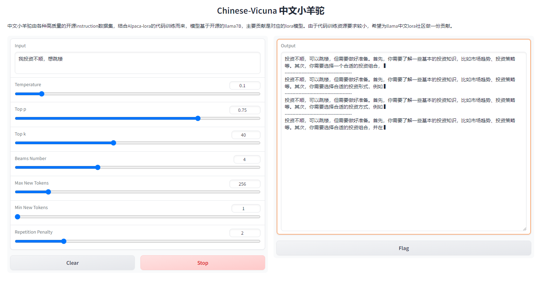Grab the Output box resize handle

coord(524,229)
